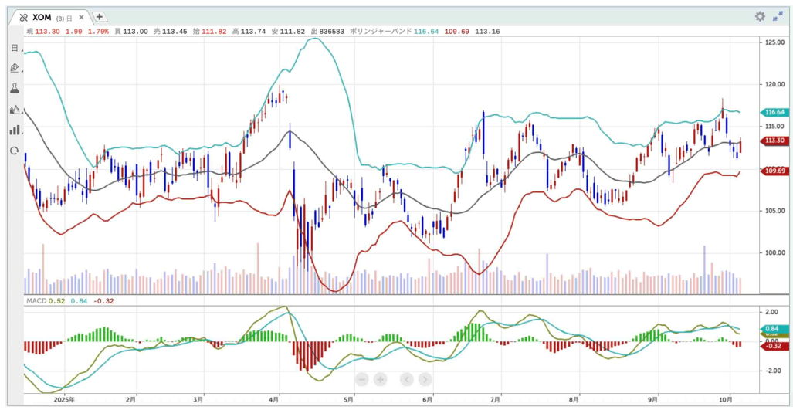Open the flask technical indicators icon
This screenshot has height=410, width=793.
point(15,89)
